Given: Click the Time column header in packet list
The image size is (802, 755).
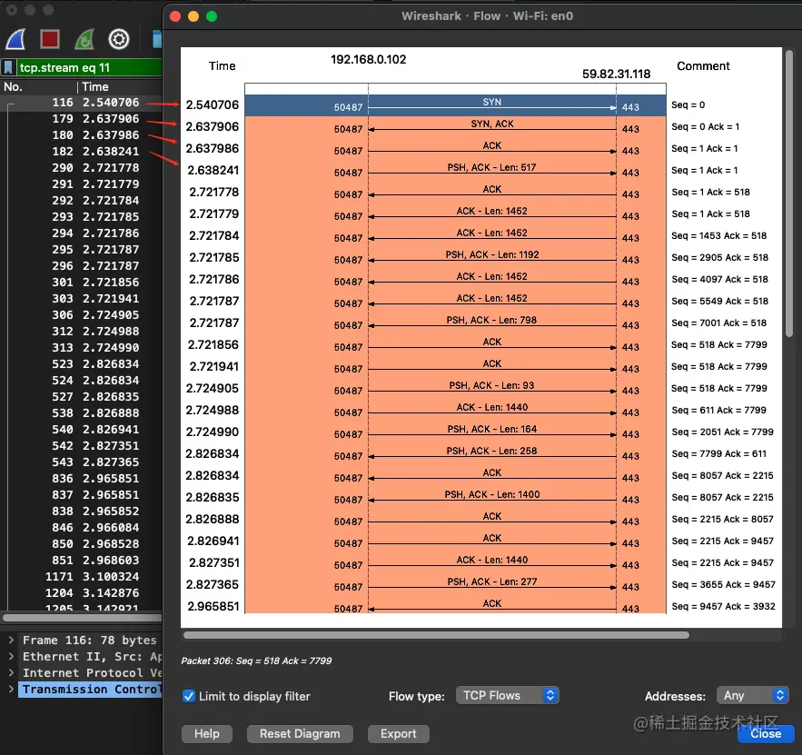Looking at the screenshot, I should (x=95, y=87).
